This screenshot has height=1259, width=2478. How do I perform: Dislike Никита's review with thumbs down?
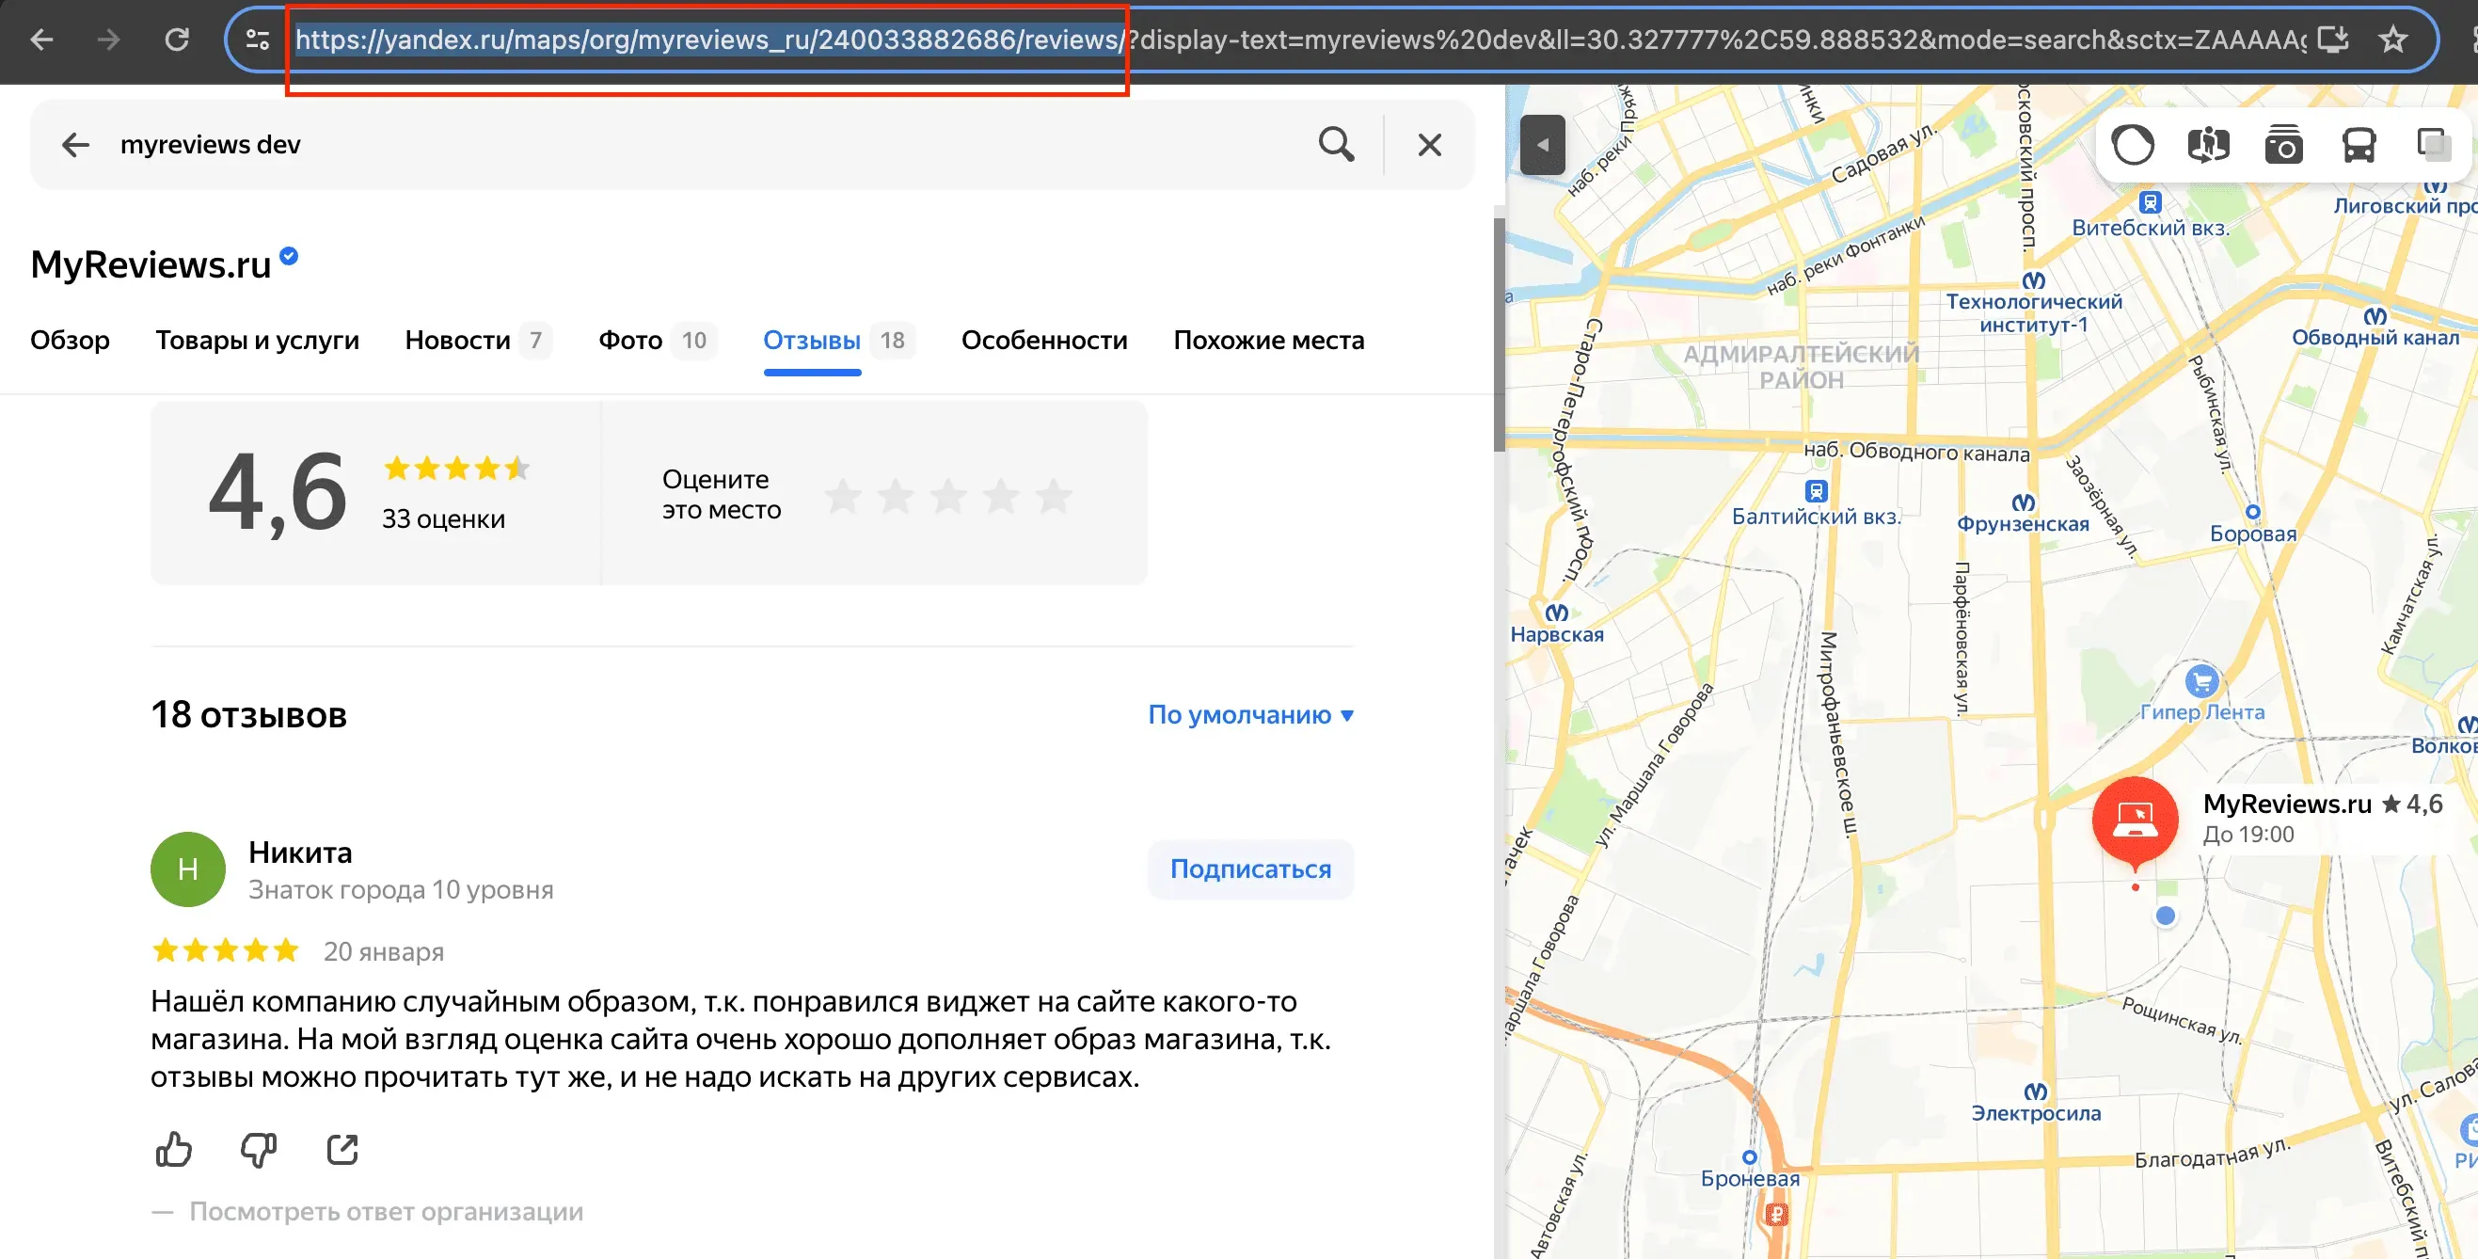[x=258, y=1148]
